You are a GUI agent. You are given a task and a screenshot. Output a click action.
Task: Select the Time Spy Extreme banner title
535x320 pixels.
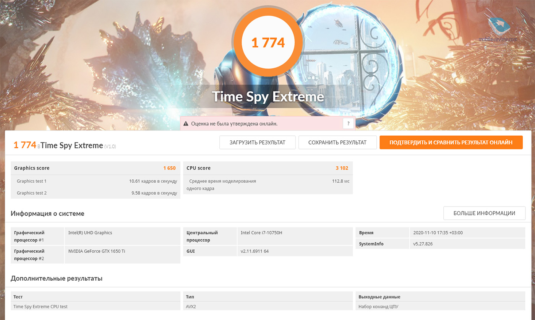point(268,96)
